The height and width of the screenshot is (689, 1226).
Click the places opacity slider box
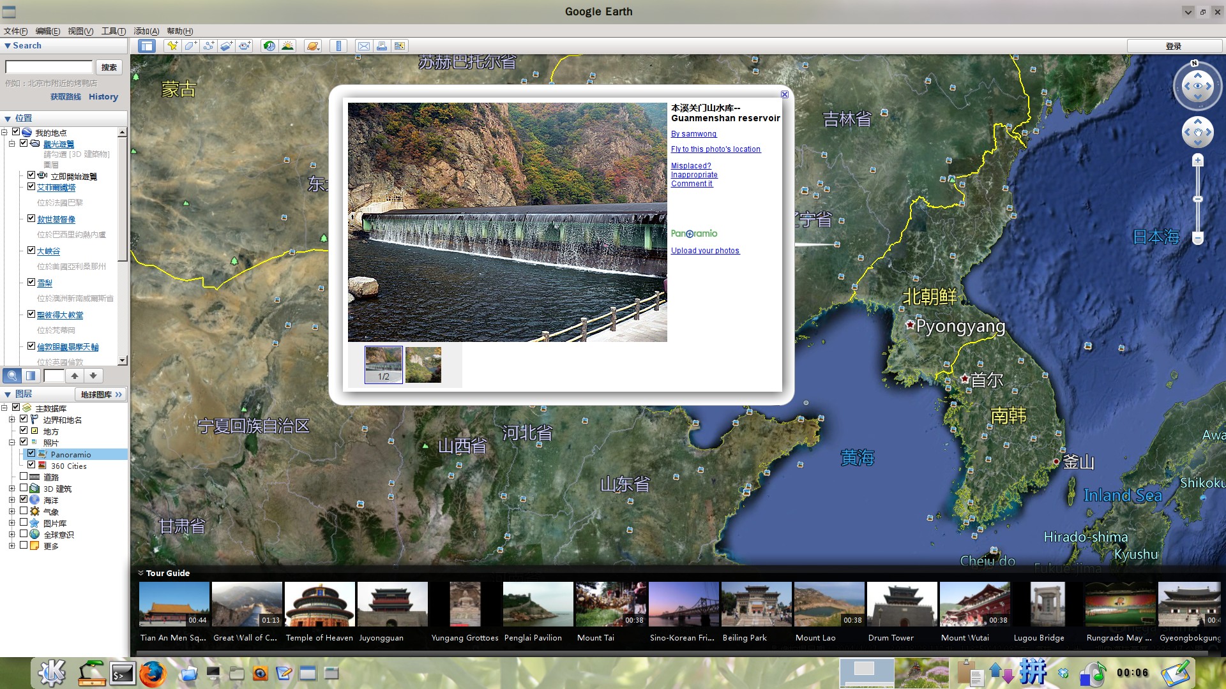[54, 376]
